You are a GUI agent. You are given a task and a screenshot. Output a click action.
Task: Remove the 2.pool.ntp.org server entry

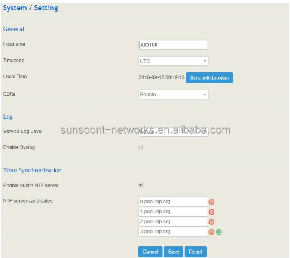[211, 222]
